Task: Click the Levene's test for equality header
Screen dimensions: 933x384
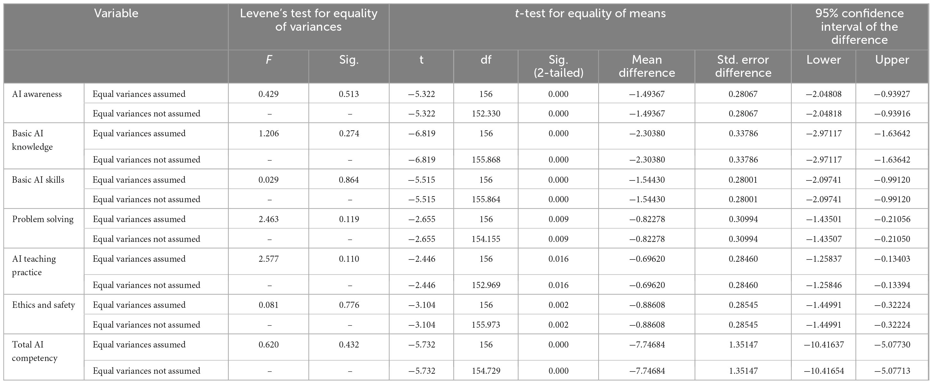Action: [x=308, y=20]
